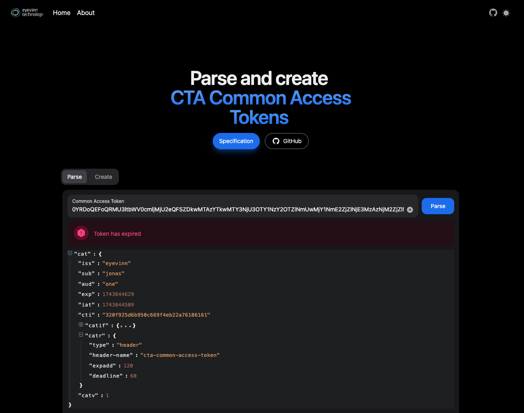Click the "type" value "header"
This screenshot has width=524, height=413.
click(129, 345)
